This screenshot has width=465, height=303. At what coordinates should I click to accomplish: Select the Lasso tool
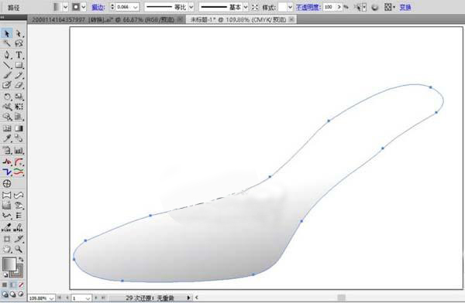coord(19,43)
